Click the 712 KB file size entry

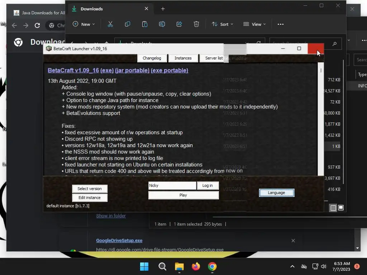point(334,80)
